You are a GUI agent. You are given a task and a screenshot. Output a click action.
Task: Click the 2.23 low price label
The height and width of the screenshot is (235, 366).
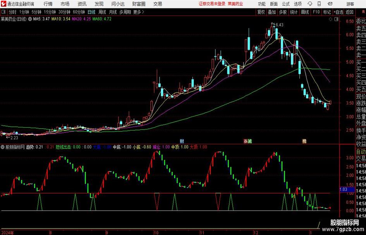pyautogui.click(x=14, y=138)
